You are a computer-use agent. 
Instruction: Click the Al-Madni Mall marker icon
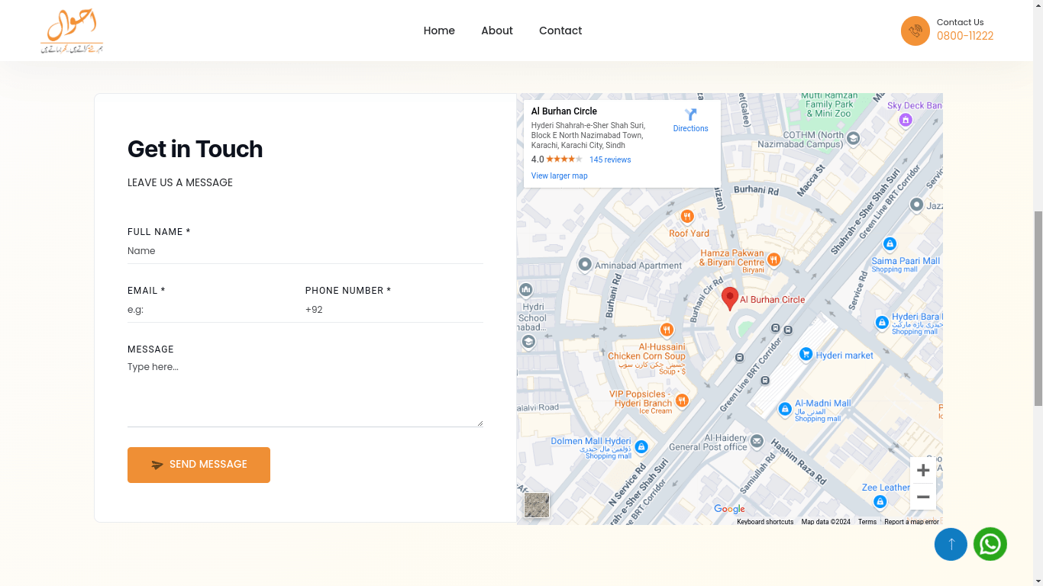(785, 409)
